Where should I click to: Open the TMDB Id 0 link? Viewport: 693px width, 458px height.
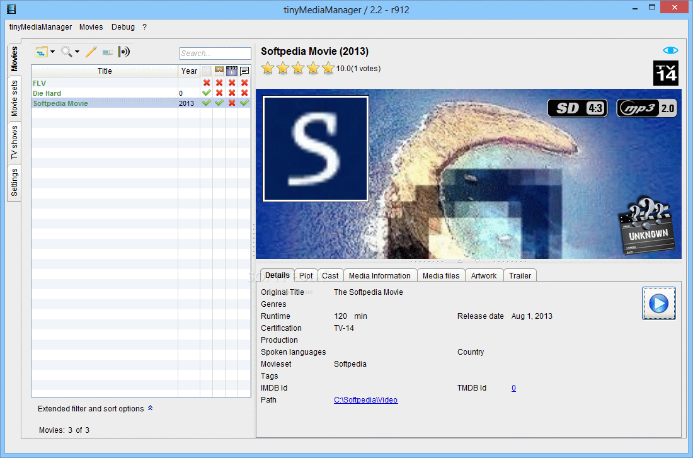(x=513, y=387)
